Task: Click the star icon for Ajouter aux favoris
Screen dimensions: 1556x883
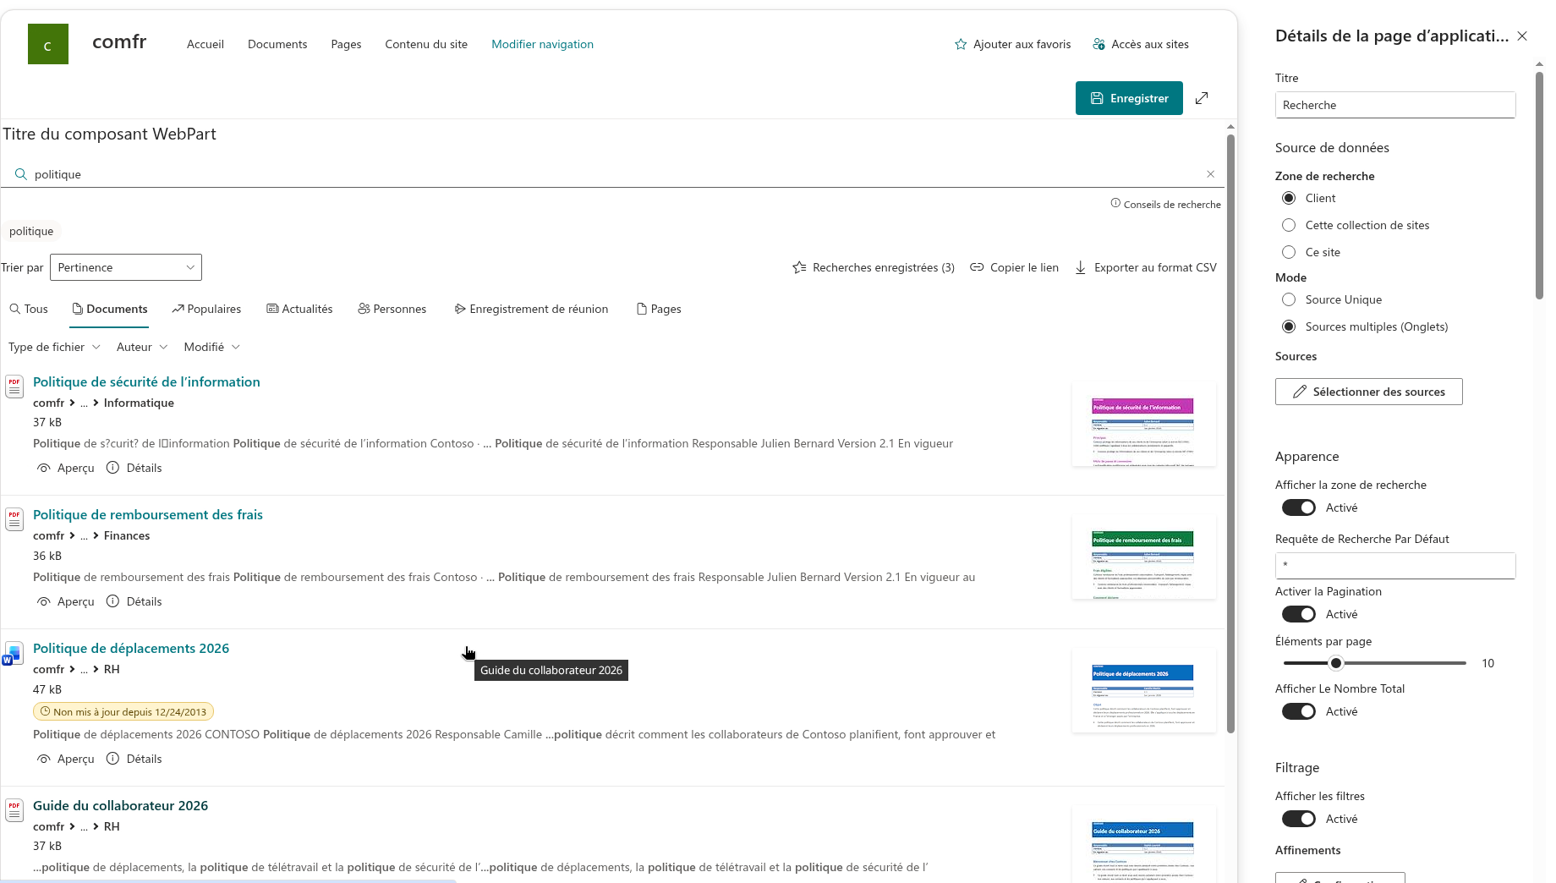Action: pos(961,44)
